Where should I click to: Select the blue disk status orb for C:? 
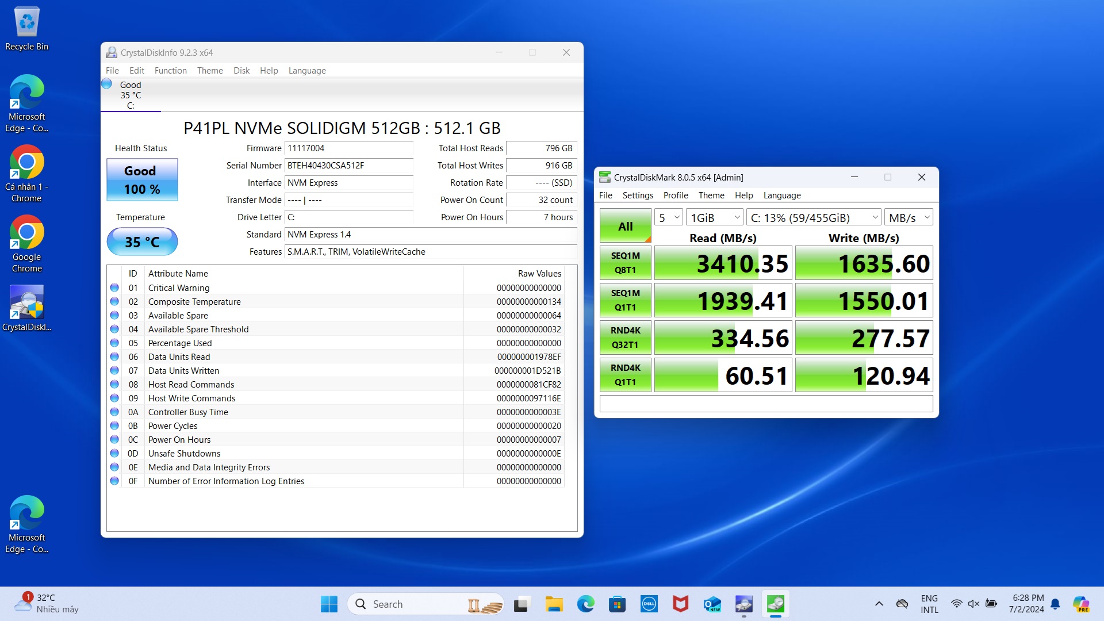(107, 84)
